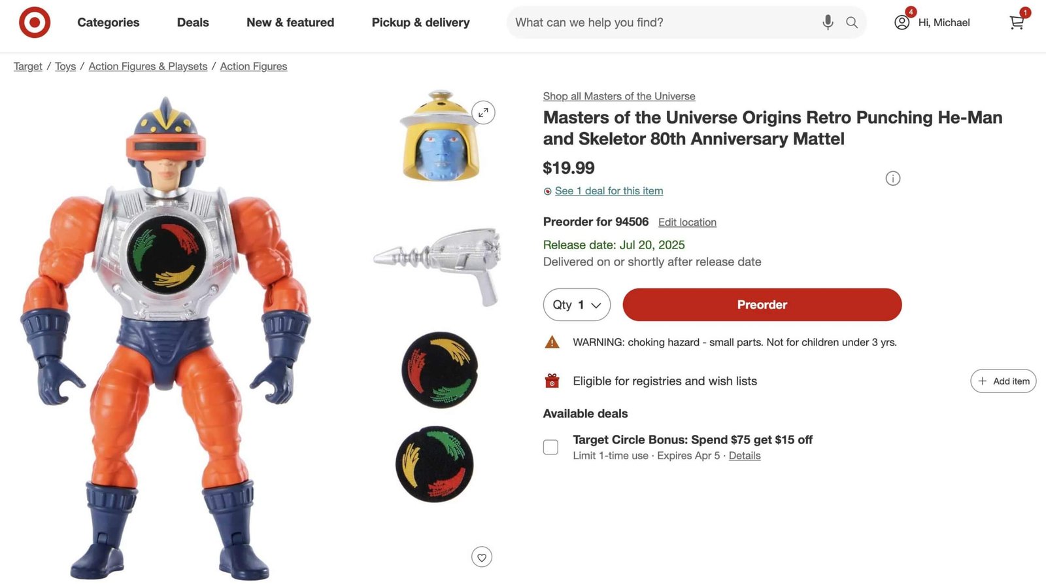Open the Qty quantity dropdown
Image resolution: width=1046 pixels, height=584 pixels.
(576, 305)
